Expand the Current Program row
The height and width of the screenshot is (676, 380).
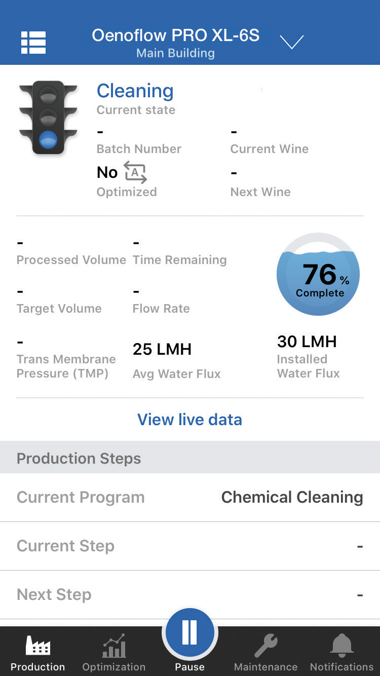point(190,497)
